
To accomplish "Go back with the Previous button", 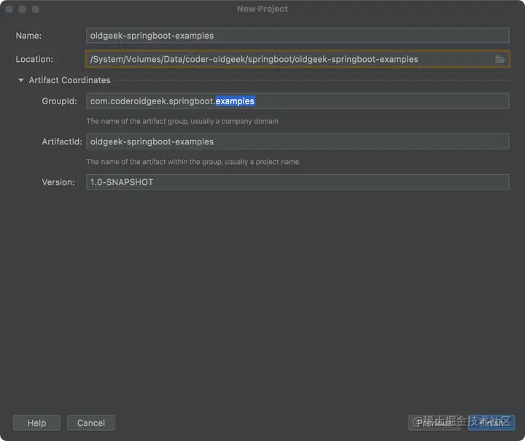I will pyautogui.click(x=434, y=423).
